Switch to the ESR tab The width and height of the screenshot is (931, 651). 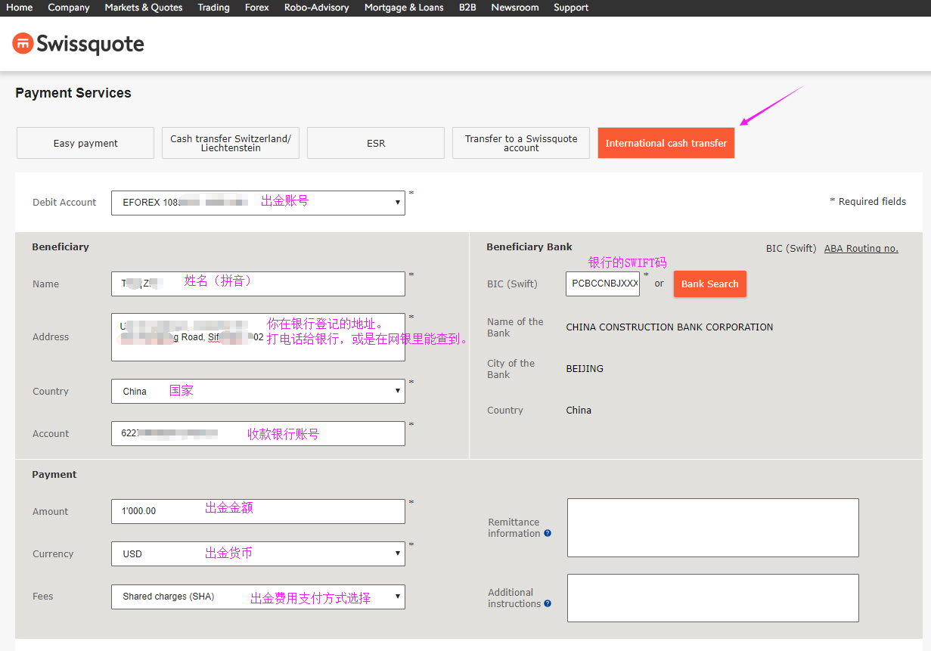(376, 143)
